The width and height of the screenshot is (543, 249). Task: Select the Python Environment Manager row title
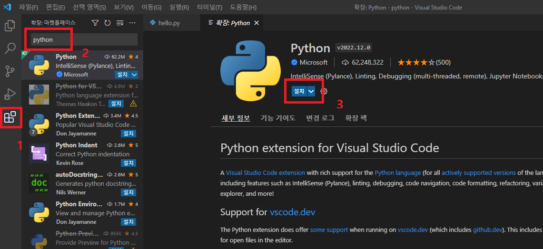79,204
